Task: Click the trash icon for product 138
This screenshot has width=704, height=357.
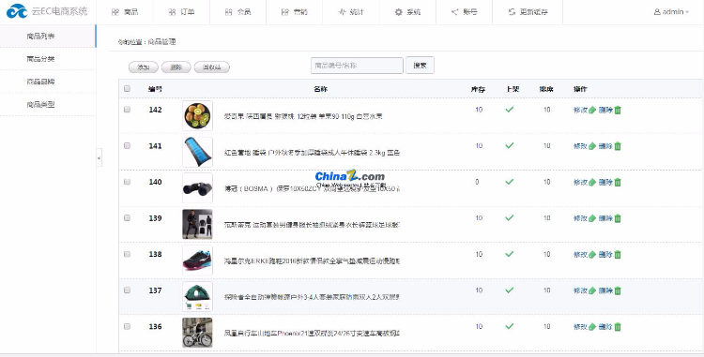Action: coord(618,255)
